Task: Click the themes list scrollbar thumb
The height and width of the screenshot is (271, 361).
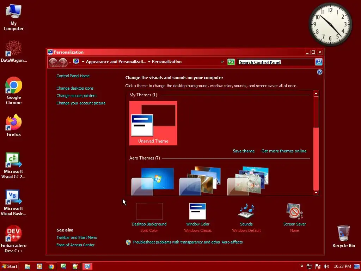Action: tap(316, 112)
